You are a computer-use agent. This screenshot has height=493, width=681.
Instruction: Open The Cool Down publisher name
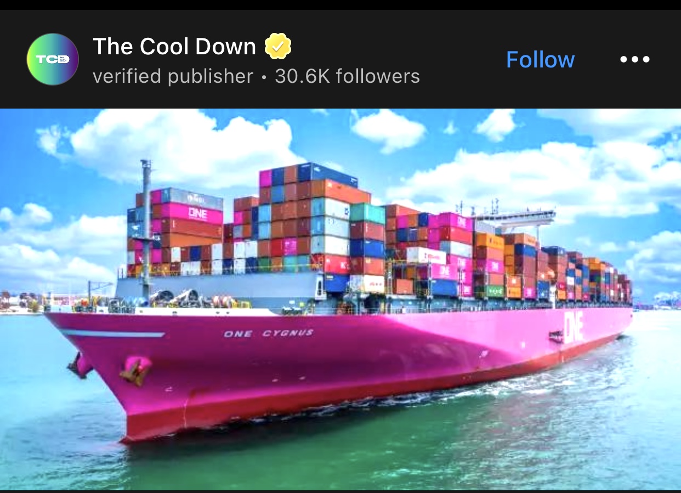[174, 47]
